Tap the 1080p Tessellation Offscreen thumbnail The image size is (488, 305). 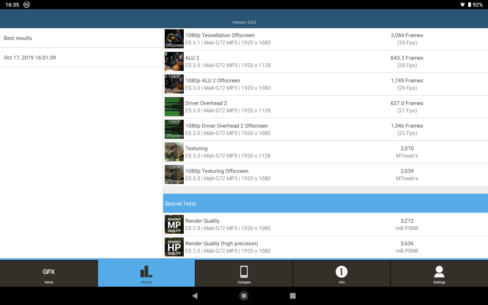click(174, 39)
